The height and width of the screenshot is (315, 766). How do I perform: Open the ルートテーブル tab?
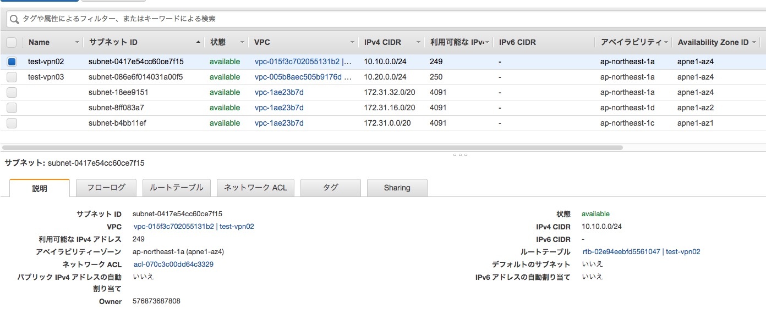click(177, 188)
